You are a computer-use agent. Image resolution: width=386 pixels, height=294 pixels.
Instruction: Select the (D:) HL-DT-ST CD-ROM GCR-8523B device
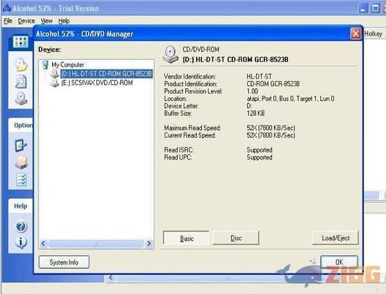[102, 74]
